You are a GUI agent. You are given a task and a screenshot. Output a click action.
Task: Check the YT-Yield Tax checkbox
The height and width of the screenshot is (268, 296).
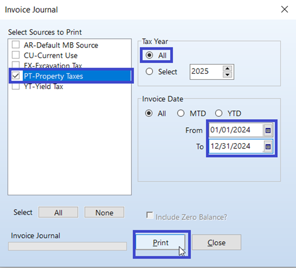click(16, 86)
